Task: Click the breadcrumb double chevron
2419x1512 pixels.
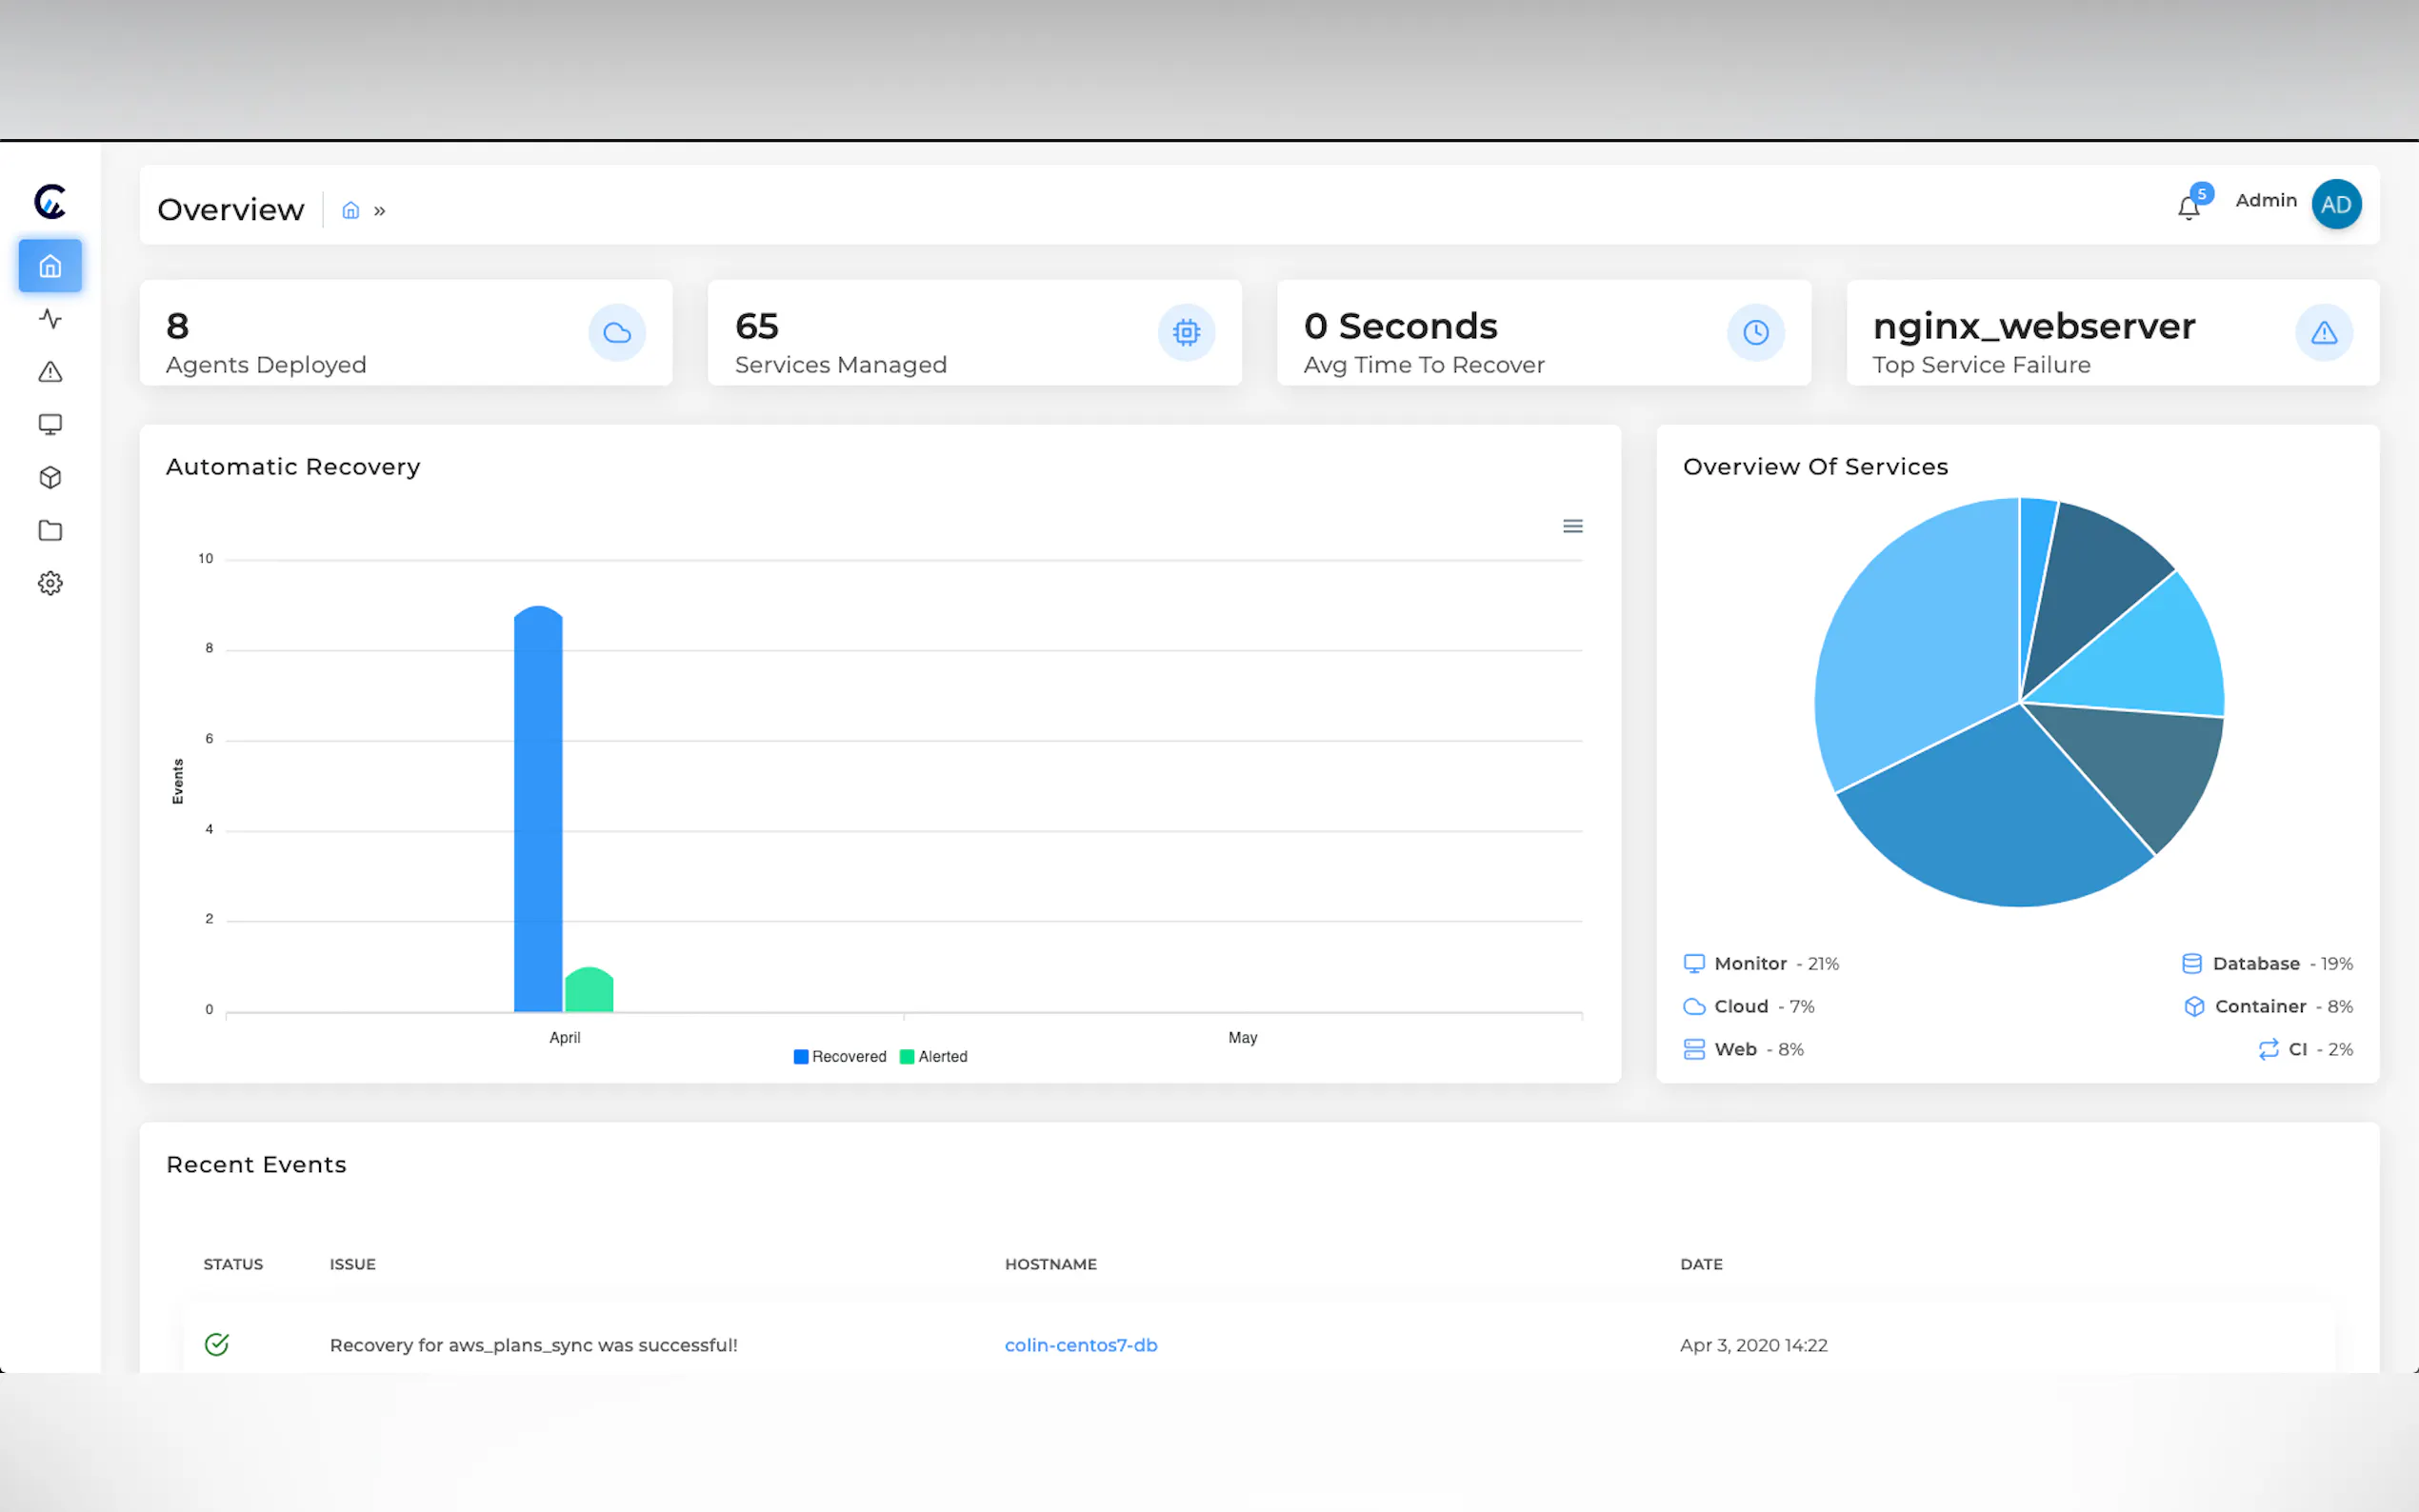Action: click(380, 211)
